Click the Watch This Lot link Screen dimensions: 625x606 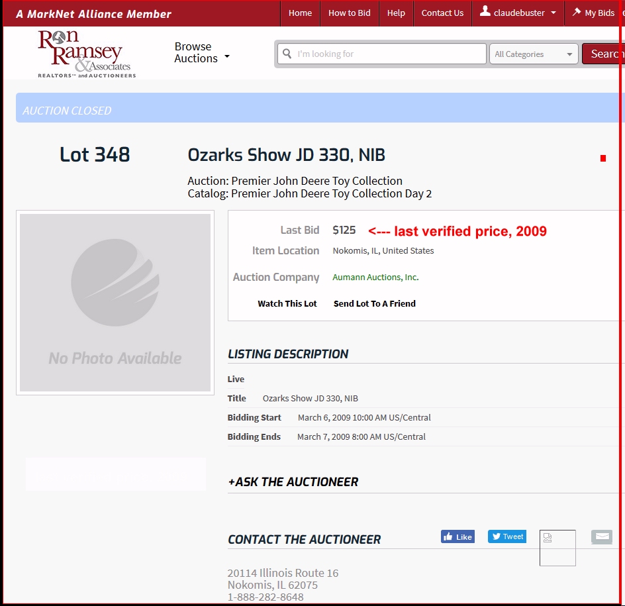coord(287,304)
